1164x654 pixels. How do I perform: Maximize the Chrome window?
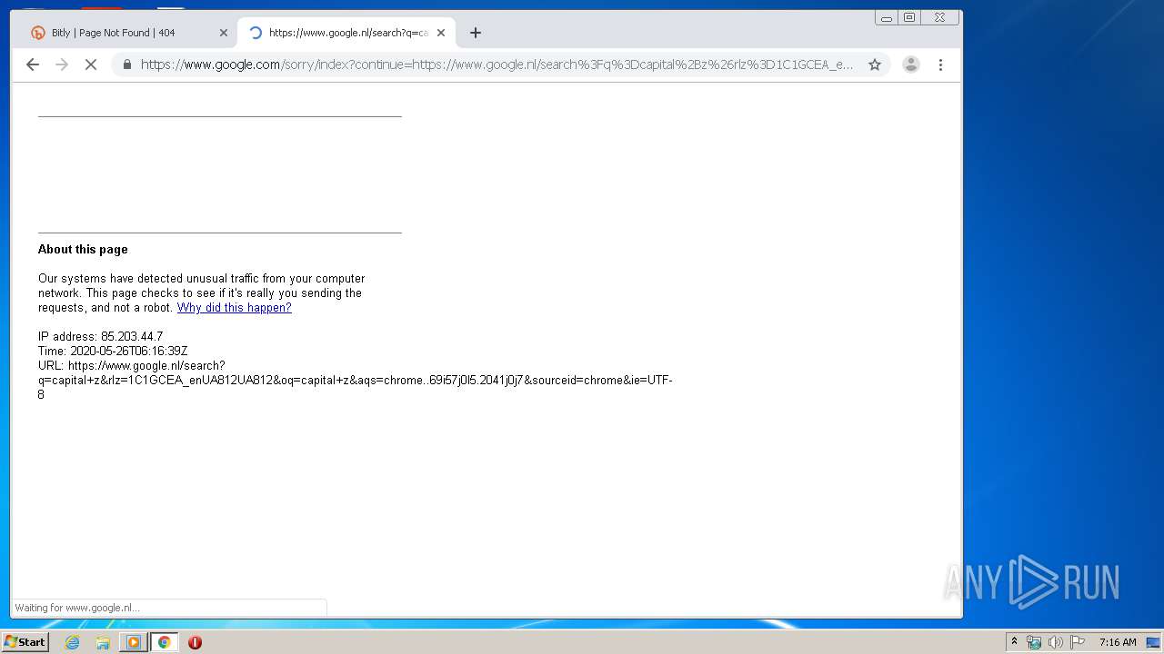click(x=909, y=17)
